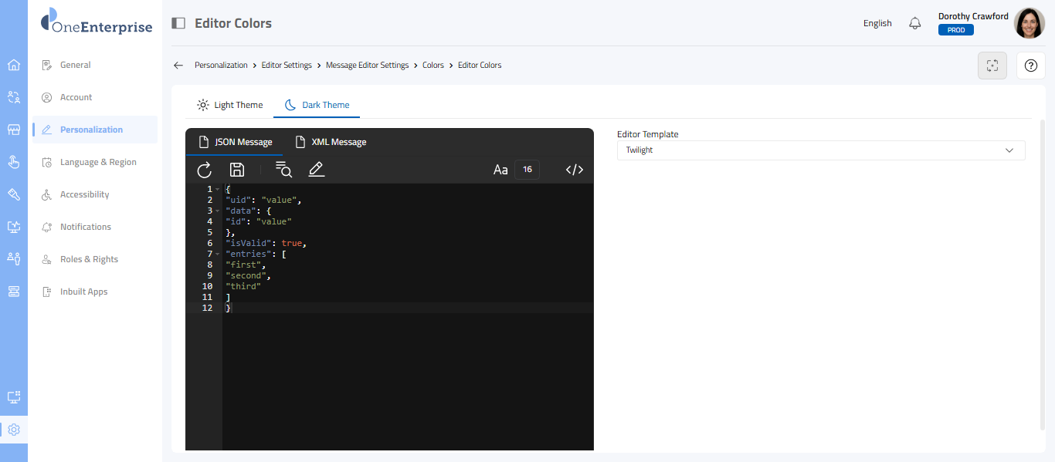Switch to the XML Message tab
The image size is (1055, 462).
(x=331, y=142)
